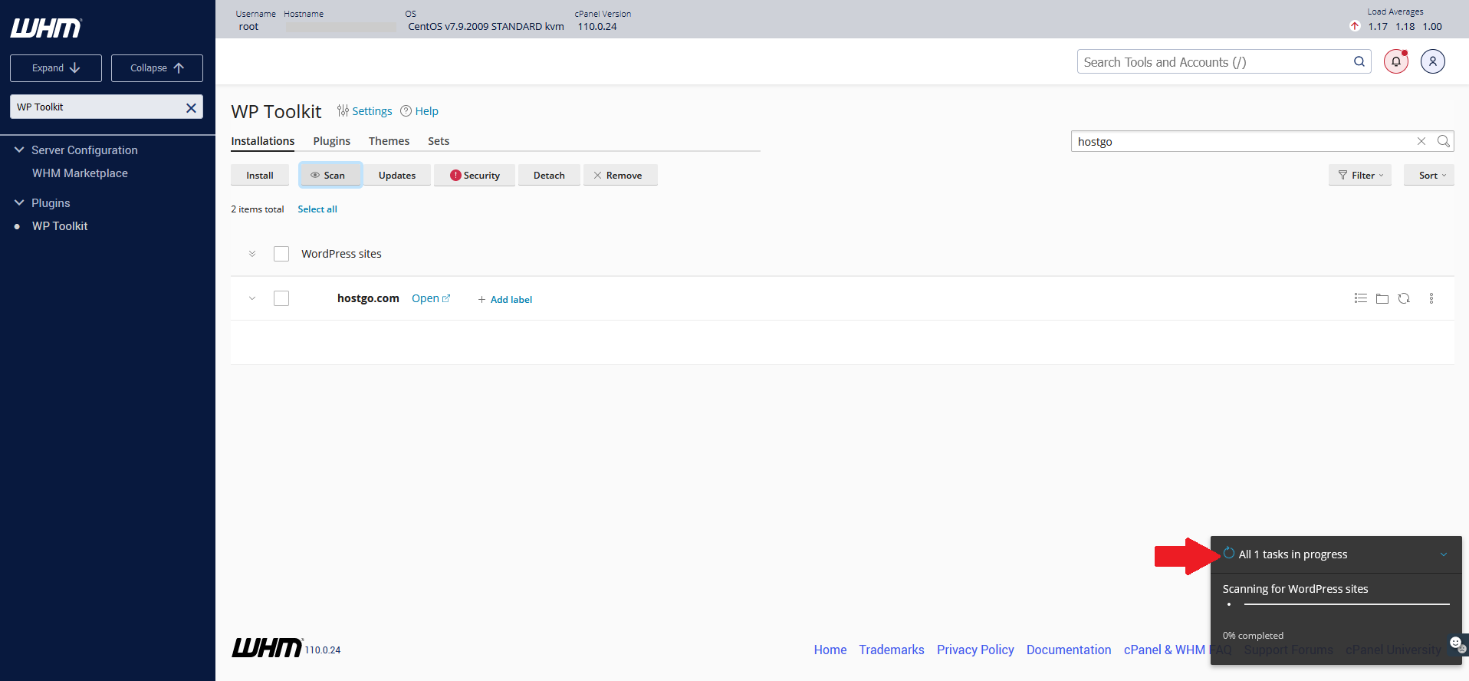Open the Filter dropdown
This screenshot has width=1469, height=681.
(1360, 175)
